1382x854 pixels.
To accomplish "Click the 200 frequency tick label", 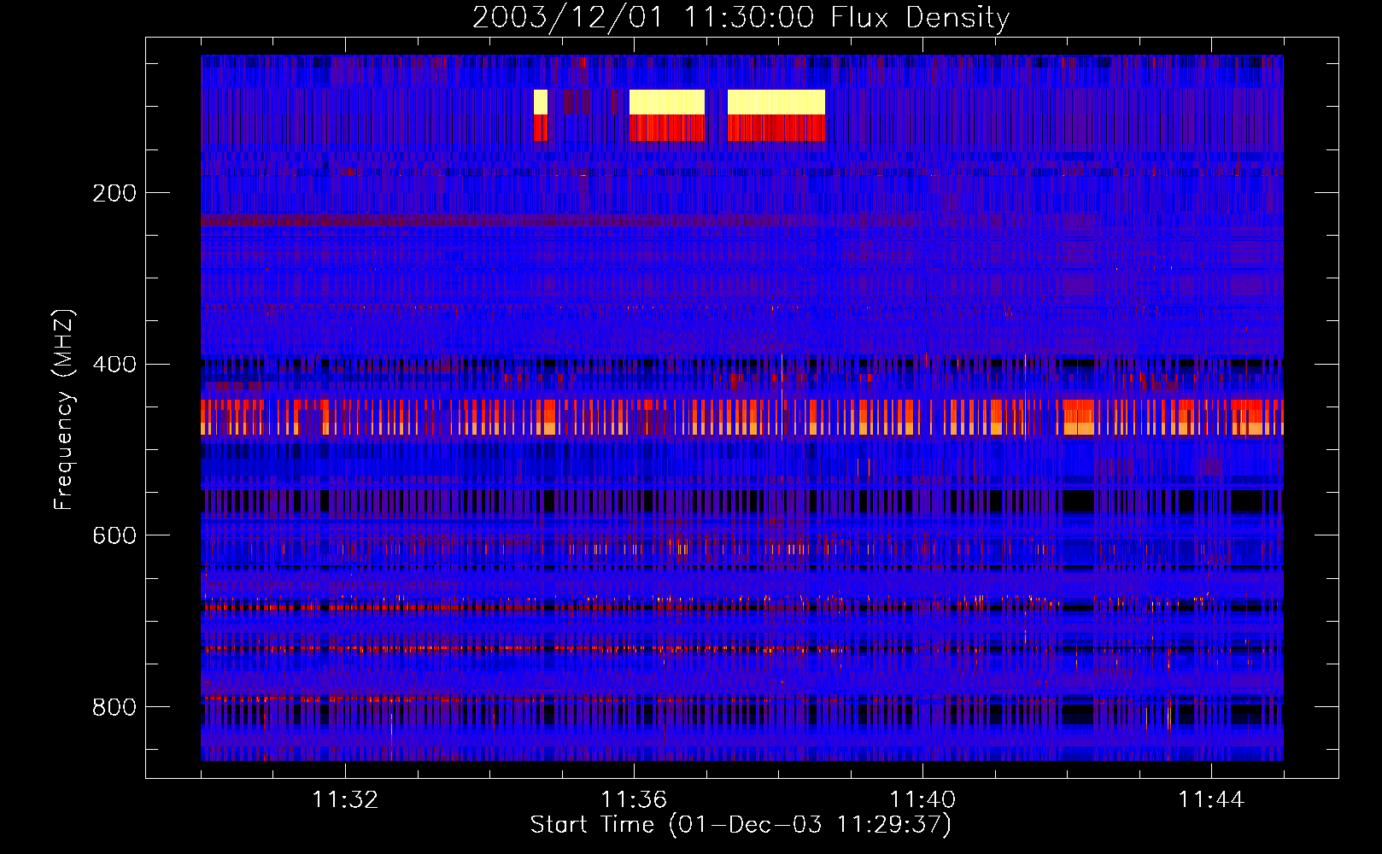I will tap(114, 193).
